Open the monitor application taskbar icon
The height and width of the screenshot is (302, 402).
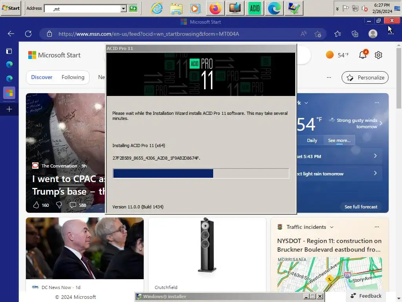[x=235, y=8]
